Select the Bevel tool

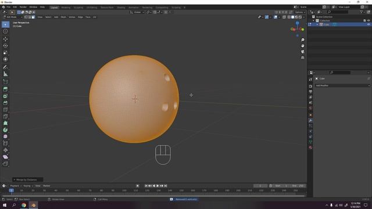[x=5, y=103]
